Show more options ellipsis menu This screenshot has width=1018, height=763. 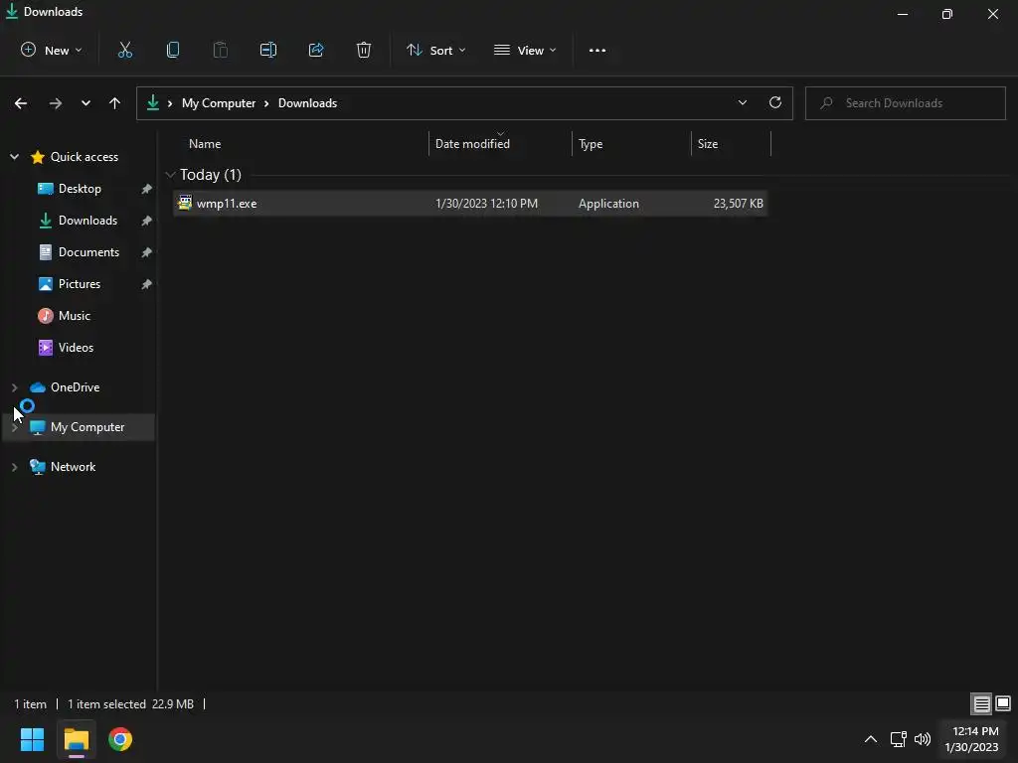(597, 50)
